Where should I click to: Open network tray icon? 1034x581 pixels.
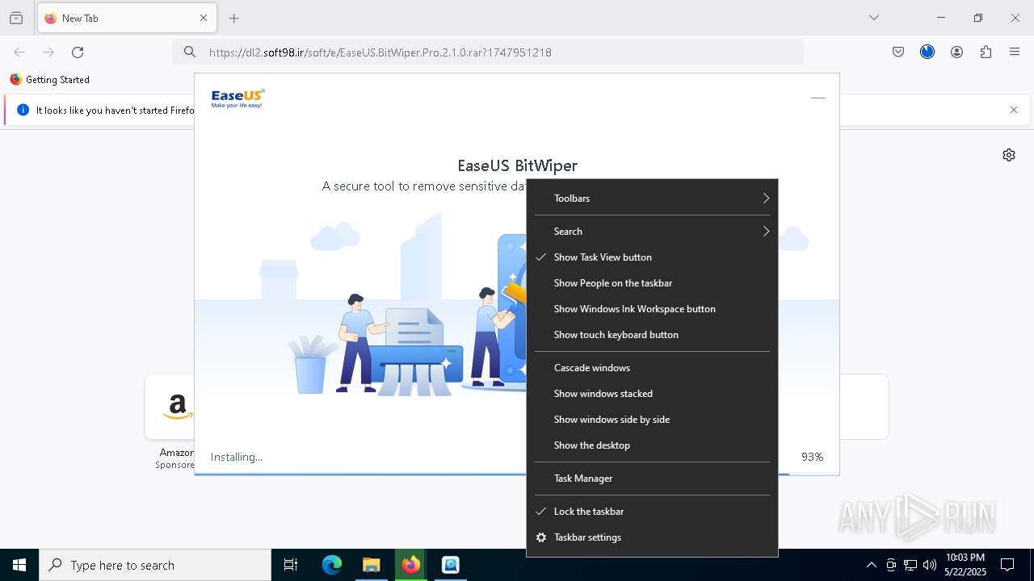[910, 565]
